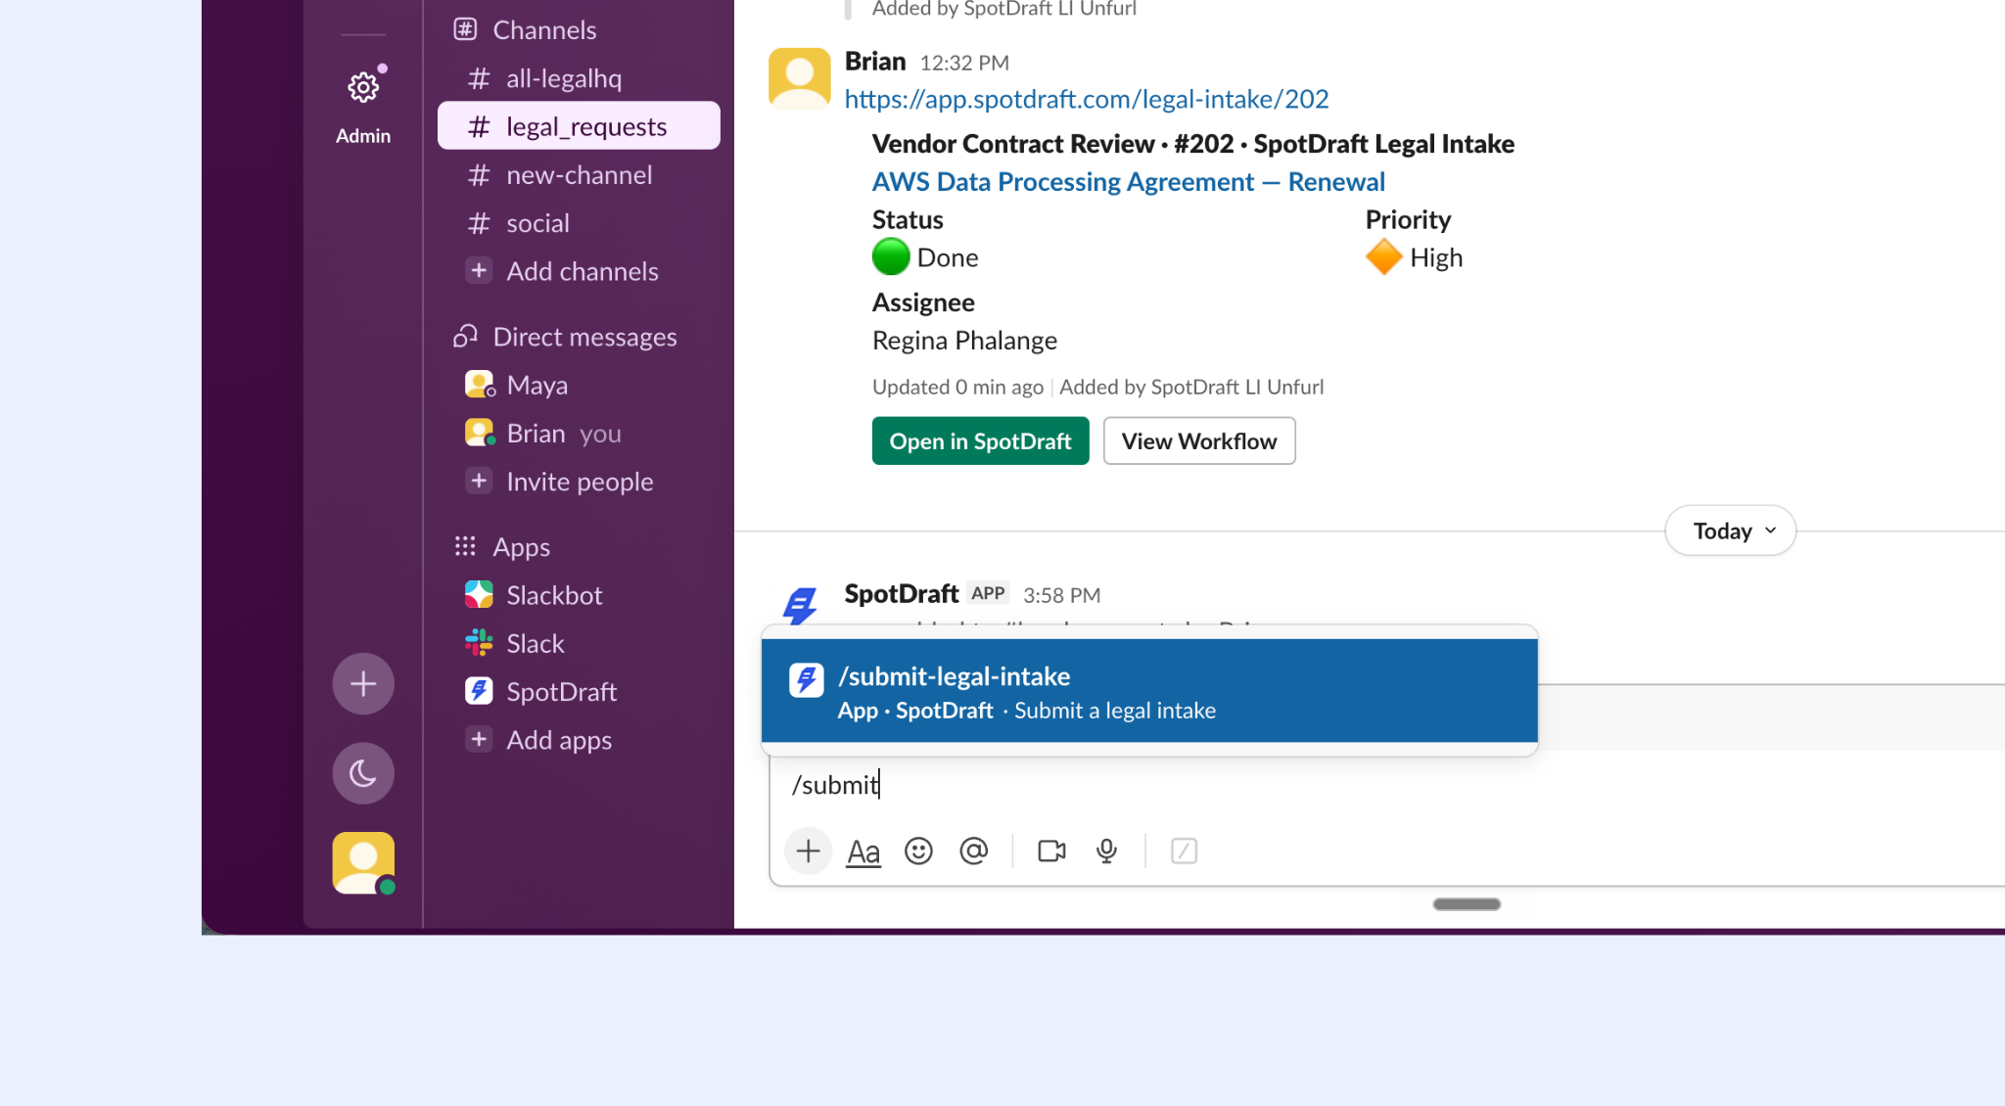This screenshot has height=1106, width=2005.
Task: Click Brian's message avatar
Action: point(799,77)
